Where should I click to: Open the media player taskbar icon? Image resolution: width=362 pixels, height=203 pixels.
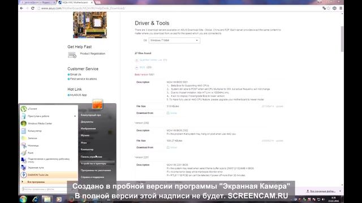[x=59, y=199]
